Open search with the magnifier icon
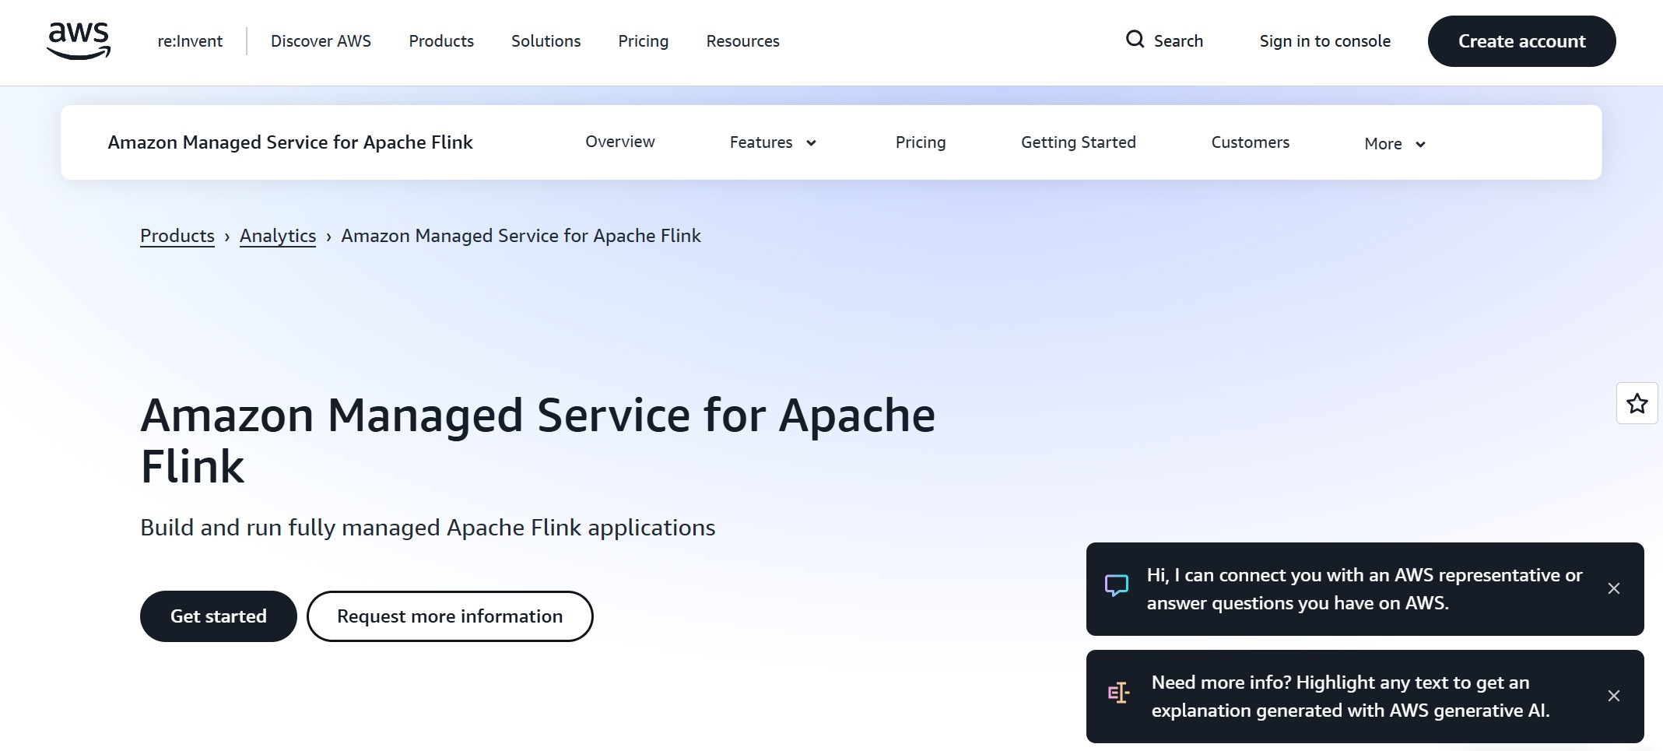The height and width of the screenshot is (751, 1663). [x=1135, y=39]
